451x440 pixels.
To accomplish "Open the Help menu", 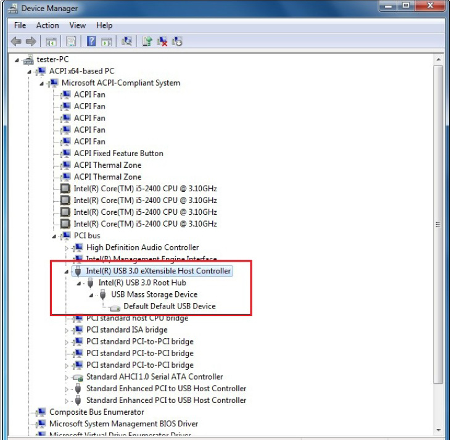I will [x=104, y=25].
